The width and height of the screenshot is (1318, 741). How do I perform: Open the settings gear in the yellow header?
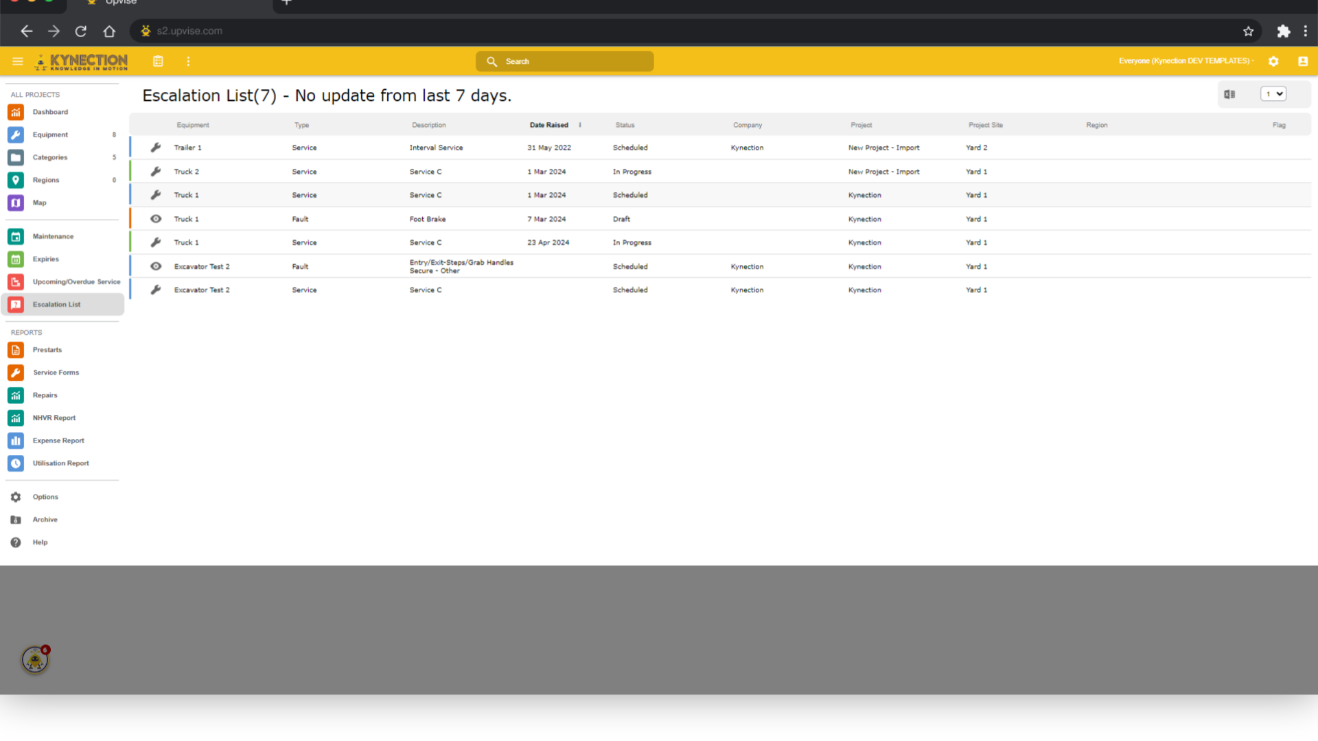click(1273, 61)
